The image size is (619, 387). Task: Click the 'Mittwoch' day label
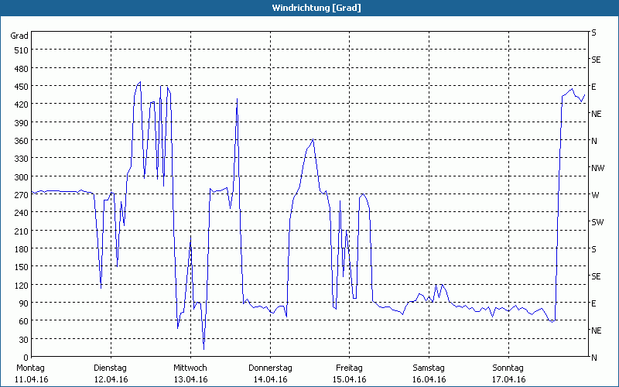click(190, 368)
